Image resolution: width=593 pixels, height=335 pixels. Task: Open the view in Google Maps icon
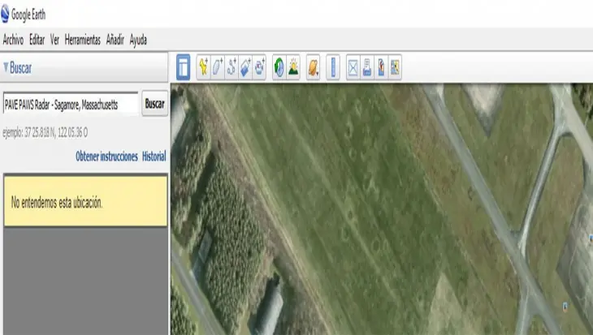(395, 67)
